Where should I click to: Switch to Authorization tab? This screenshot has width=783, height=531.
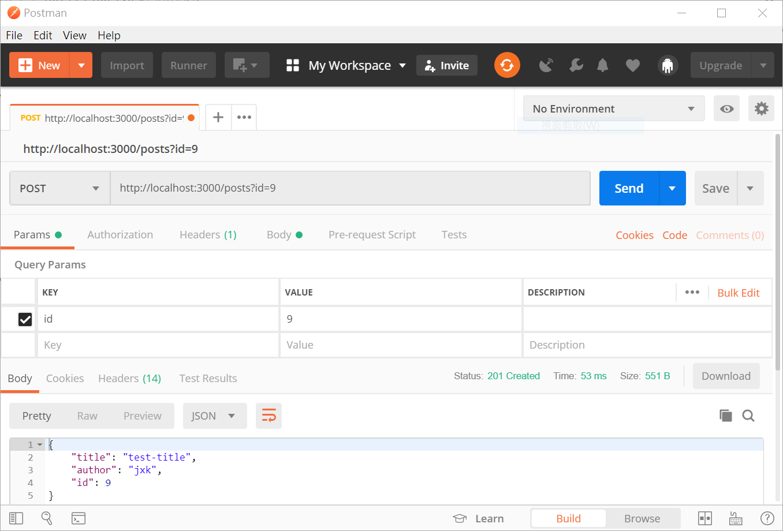pos(120,234)
